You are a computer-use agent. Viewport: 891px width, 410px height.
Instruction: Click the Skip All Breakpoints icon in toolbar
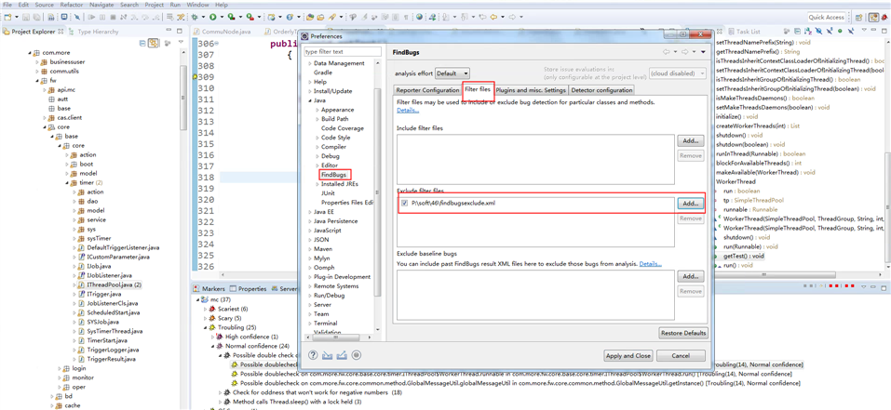point(76,17)
